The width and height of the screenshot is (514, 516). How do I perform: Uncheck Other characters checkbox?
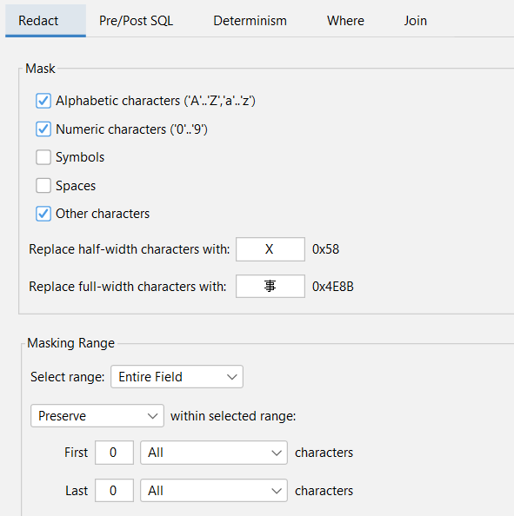click(x=43, y=214)
